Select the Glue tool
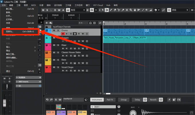 [123, 10]
